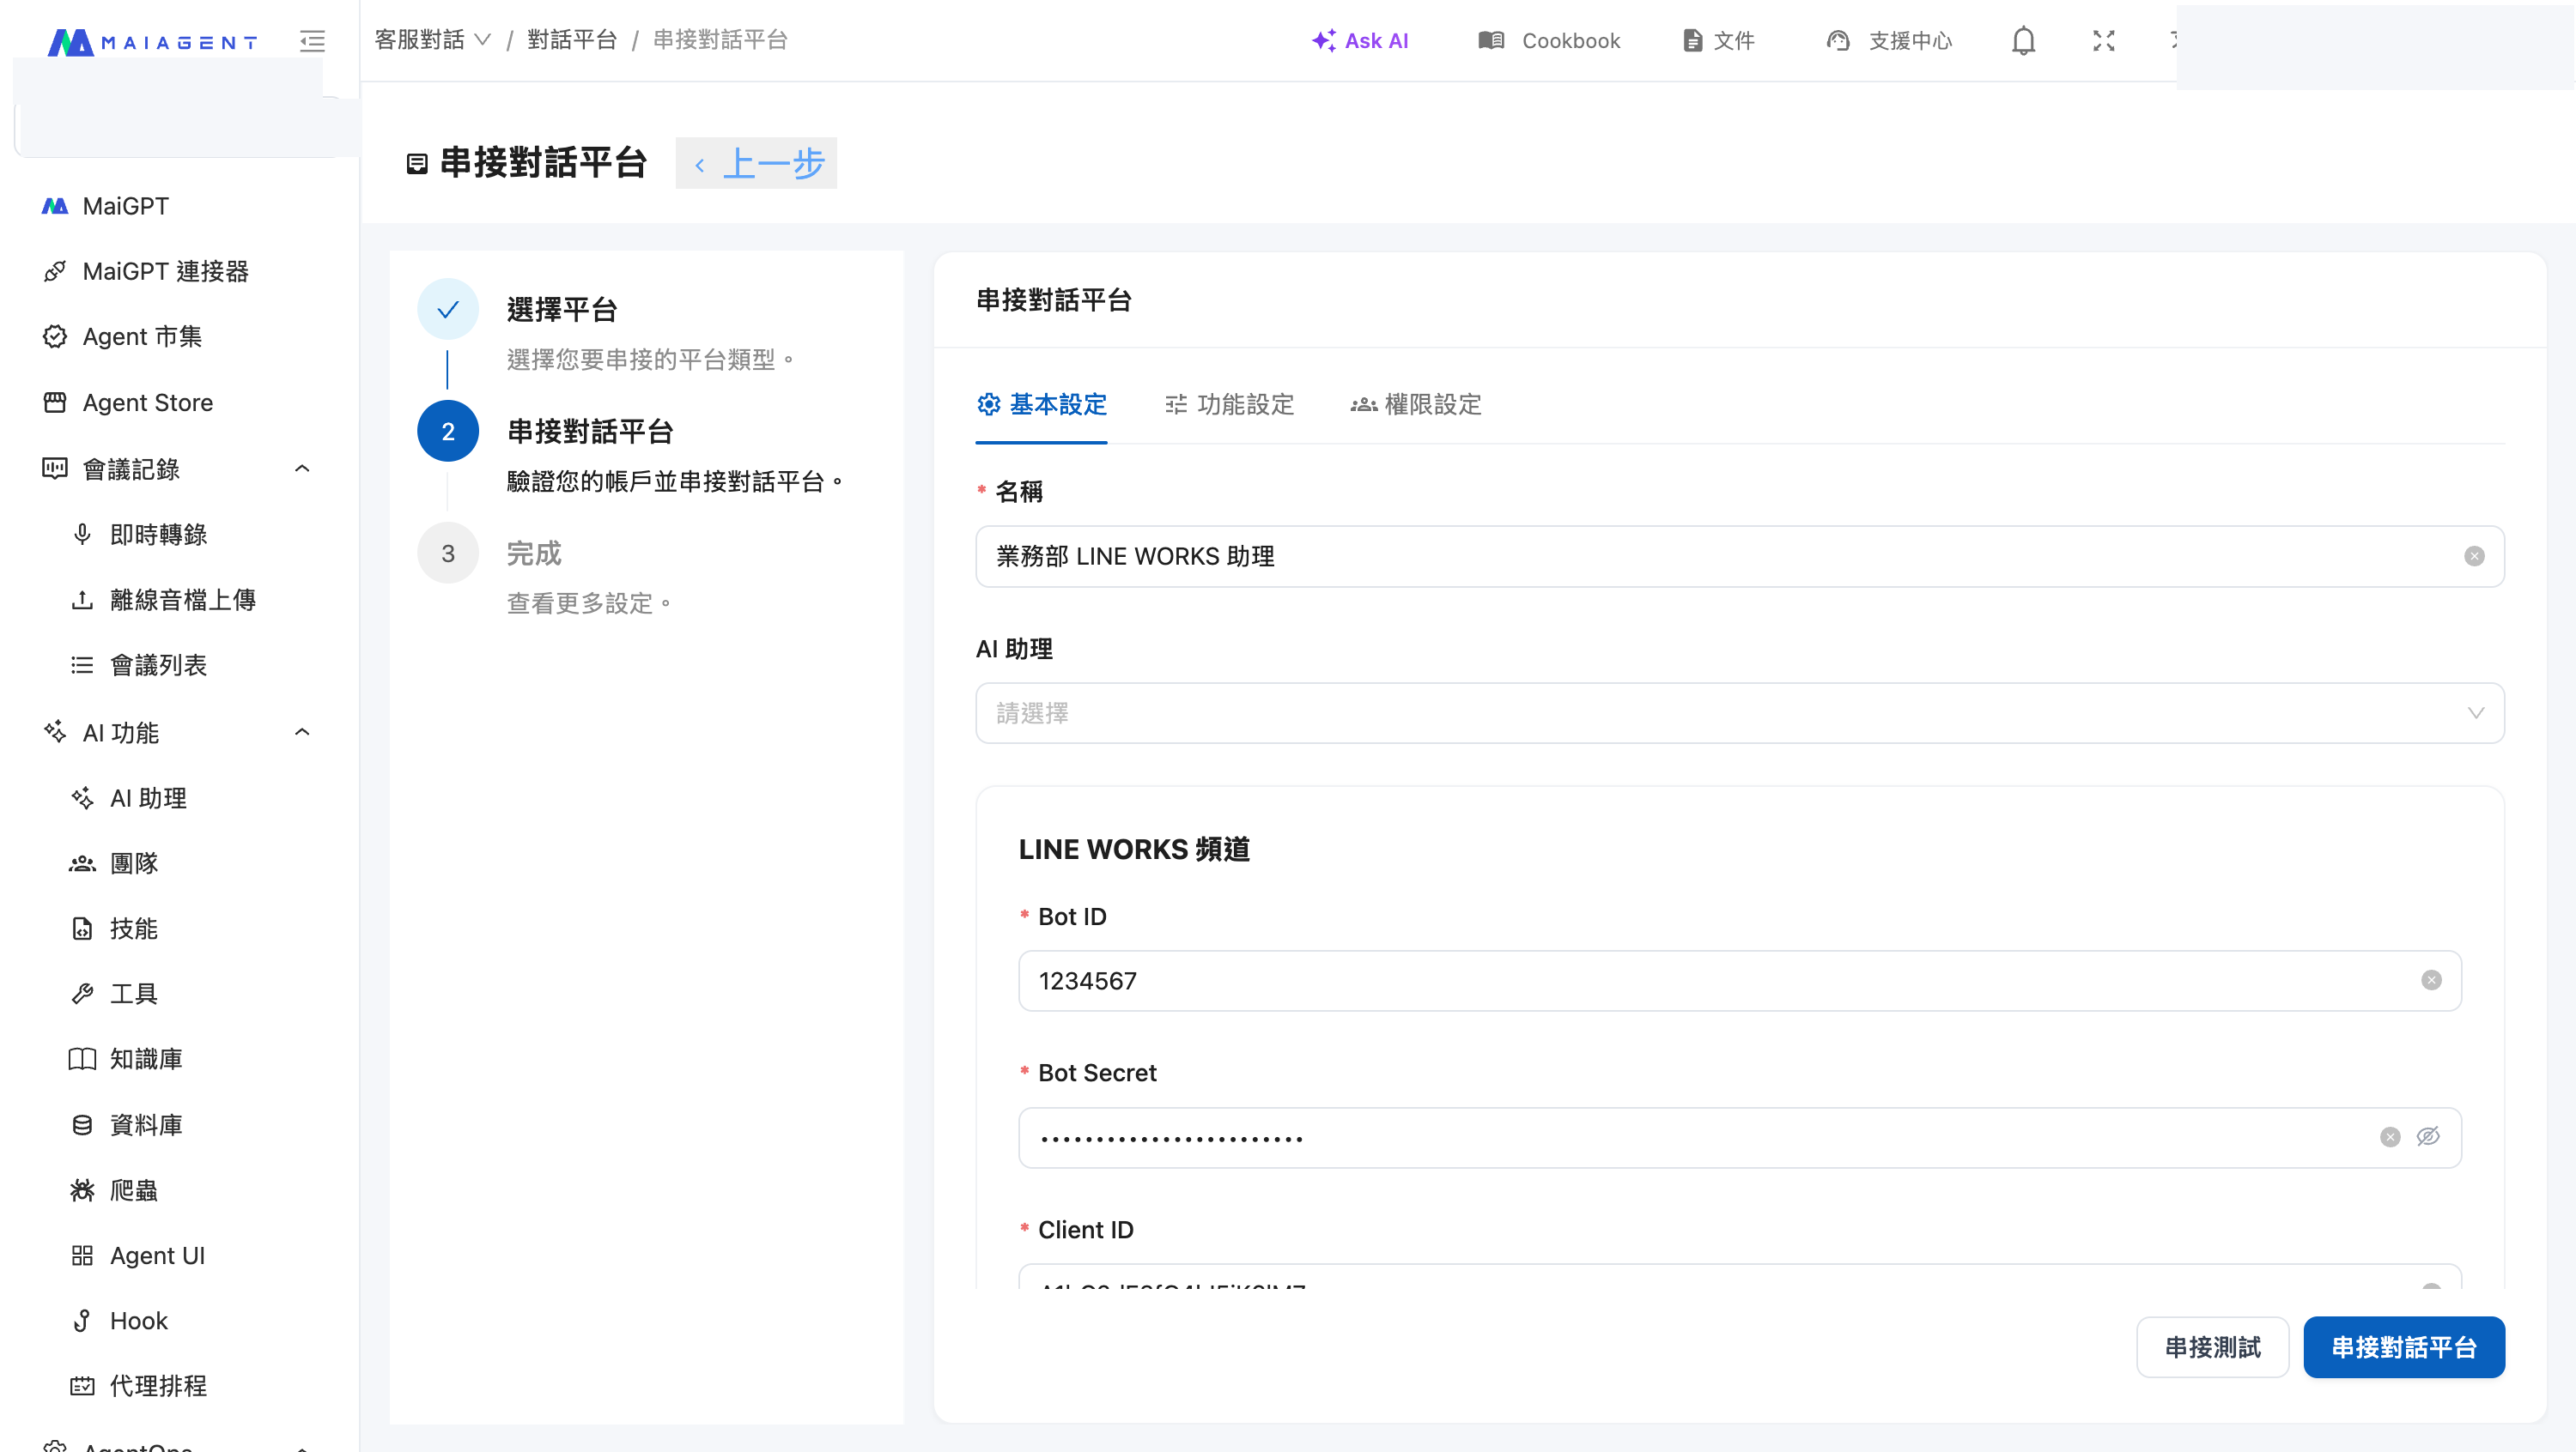Collapse the 會議記錄 section

click(x=302, y=469)
